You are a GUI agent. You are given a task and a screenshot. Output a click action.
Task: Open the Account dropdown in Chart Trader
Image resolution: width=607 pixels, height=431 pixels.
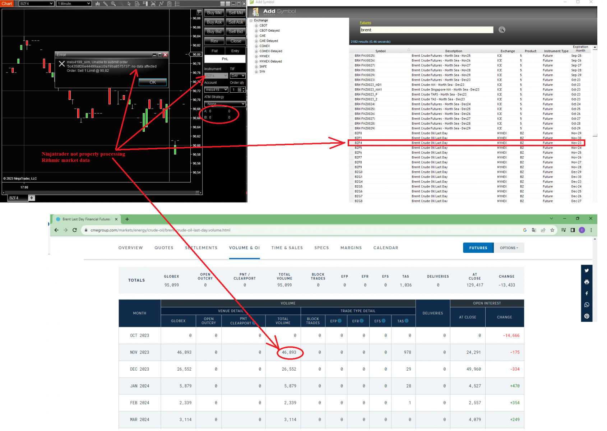click(216, 90)
